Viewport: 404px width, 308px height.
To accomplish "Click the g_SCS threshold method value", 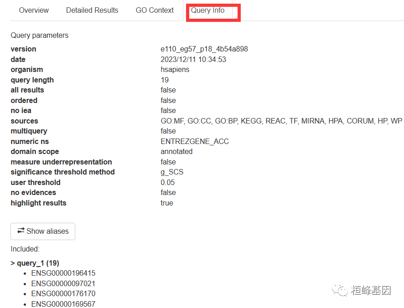I will pyautogui.click(x=172, y=172).
